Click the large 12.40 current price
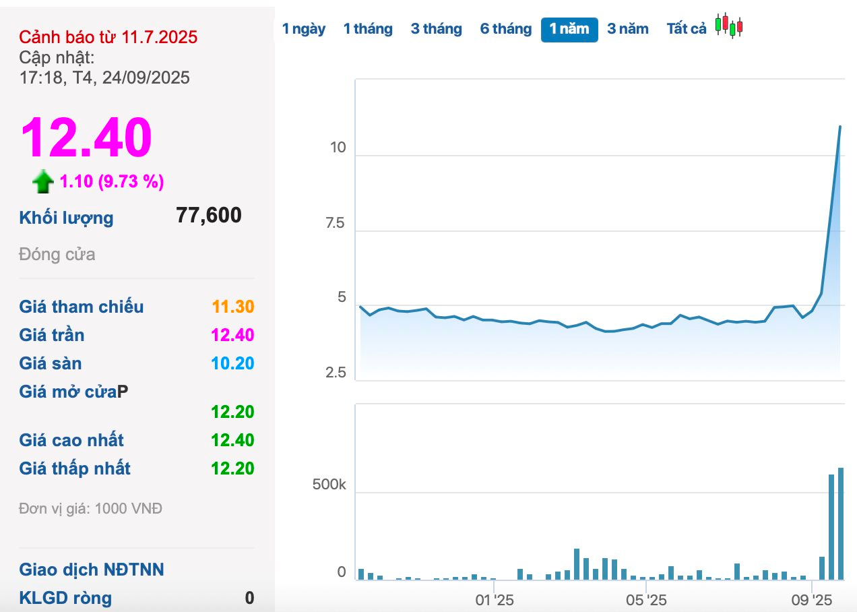Screen dimensions: 857x612 [x=86, y=138]
